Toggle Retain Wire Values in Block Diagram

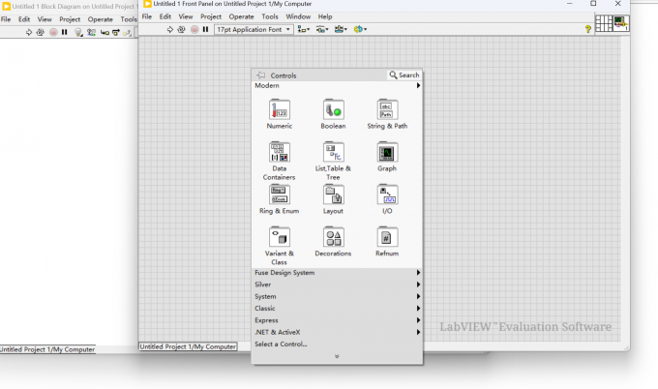91,32
